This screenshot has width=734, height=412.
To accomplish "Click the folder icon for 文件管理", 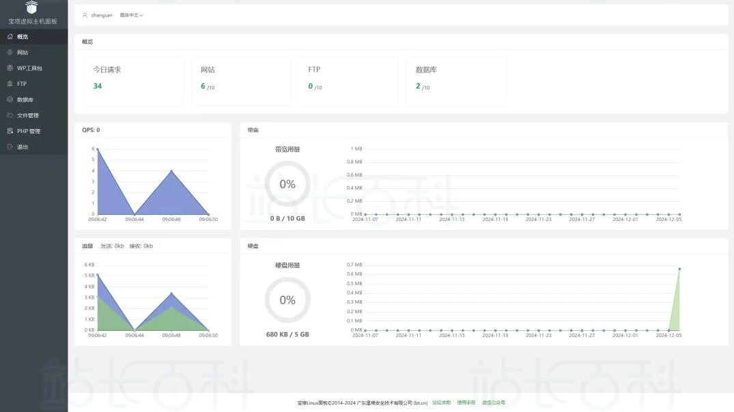I will (x=10, y=115).
